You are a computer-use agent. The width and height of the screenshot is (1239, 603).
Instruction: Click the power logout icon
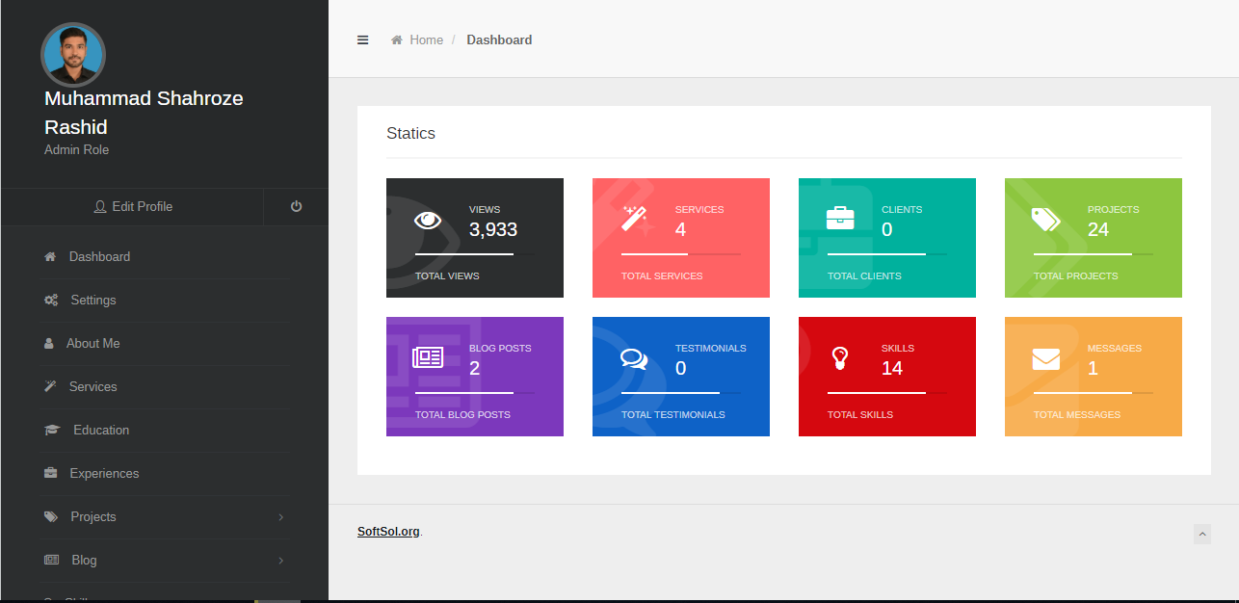click(x=296, y=206)
